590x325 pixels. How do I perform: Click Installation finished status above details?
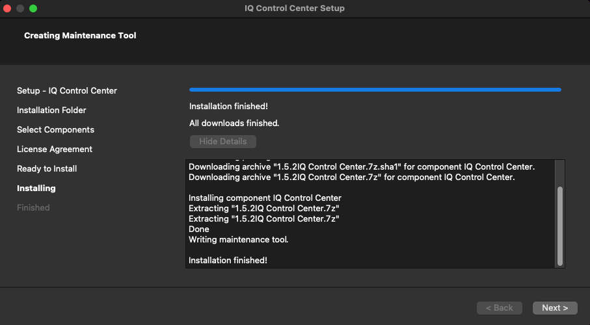pyautogui.click(x=228, y=107)
